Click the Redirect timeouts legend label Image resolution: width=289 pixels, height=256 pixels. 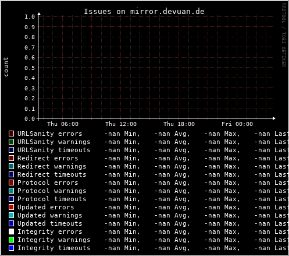[x=52, y=174]
